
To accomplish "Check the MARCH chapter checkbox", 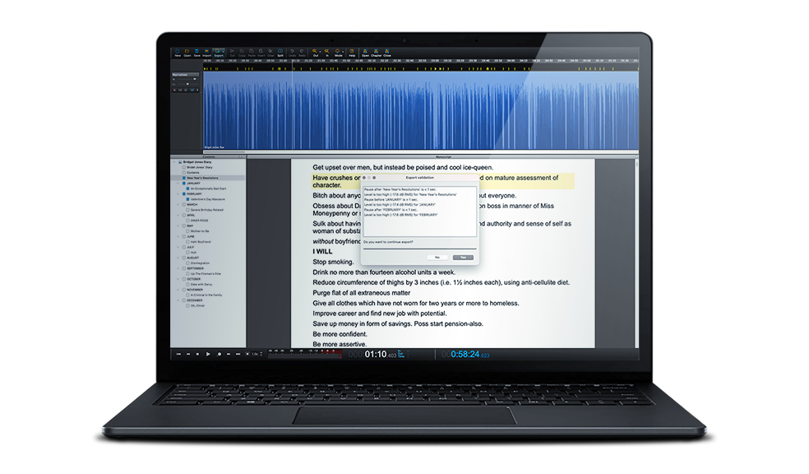I will (x=184, y=205).
